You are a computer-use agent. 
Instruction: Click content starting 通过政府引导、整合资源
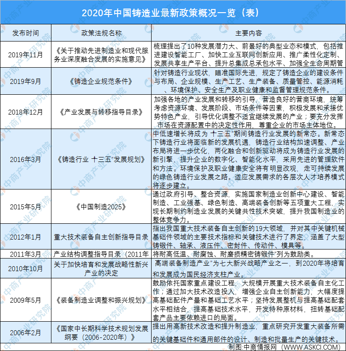point(249,207)
